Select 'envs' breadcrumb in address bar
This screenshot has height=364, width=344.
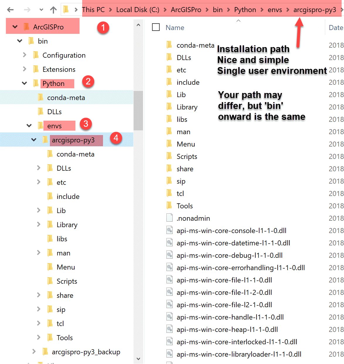[x=275, y=10]
